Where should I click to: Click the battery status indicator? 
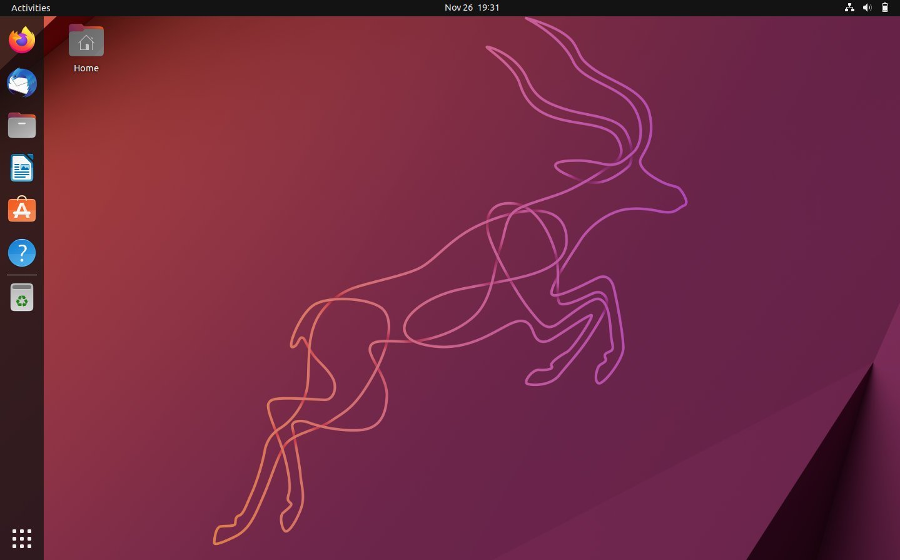[x=884, y=8]
